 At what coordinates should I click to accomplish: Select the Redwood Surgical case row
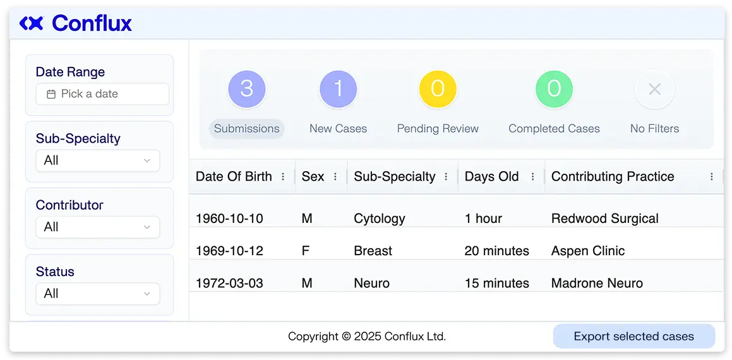(456, 219)
